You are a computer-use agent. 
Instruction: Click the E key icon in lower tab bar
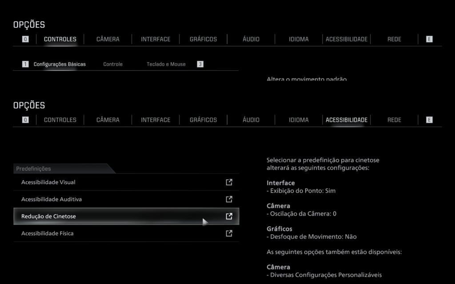coord(429,120)
